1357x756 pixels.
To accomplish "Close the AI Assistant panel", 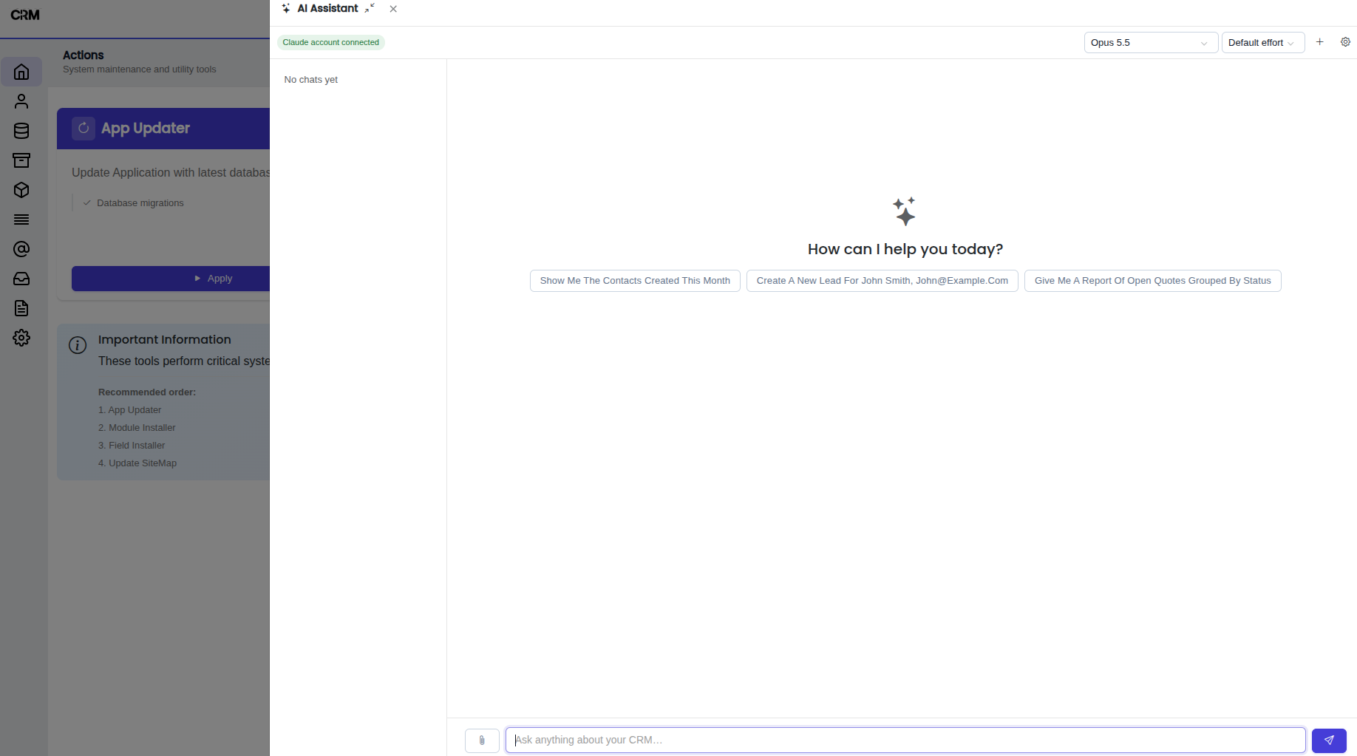I will click(393, 9).
